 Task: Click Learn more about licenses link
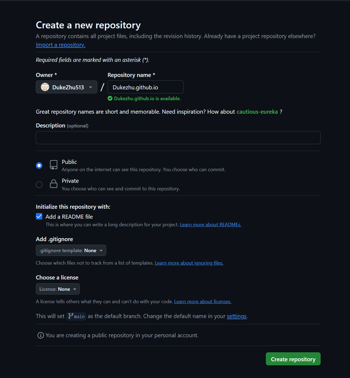tap(203, 302)
